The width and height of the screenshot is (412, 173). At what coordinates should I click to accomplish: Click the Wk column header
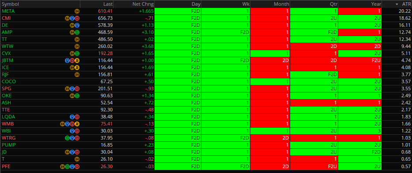[226, 4]
